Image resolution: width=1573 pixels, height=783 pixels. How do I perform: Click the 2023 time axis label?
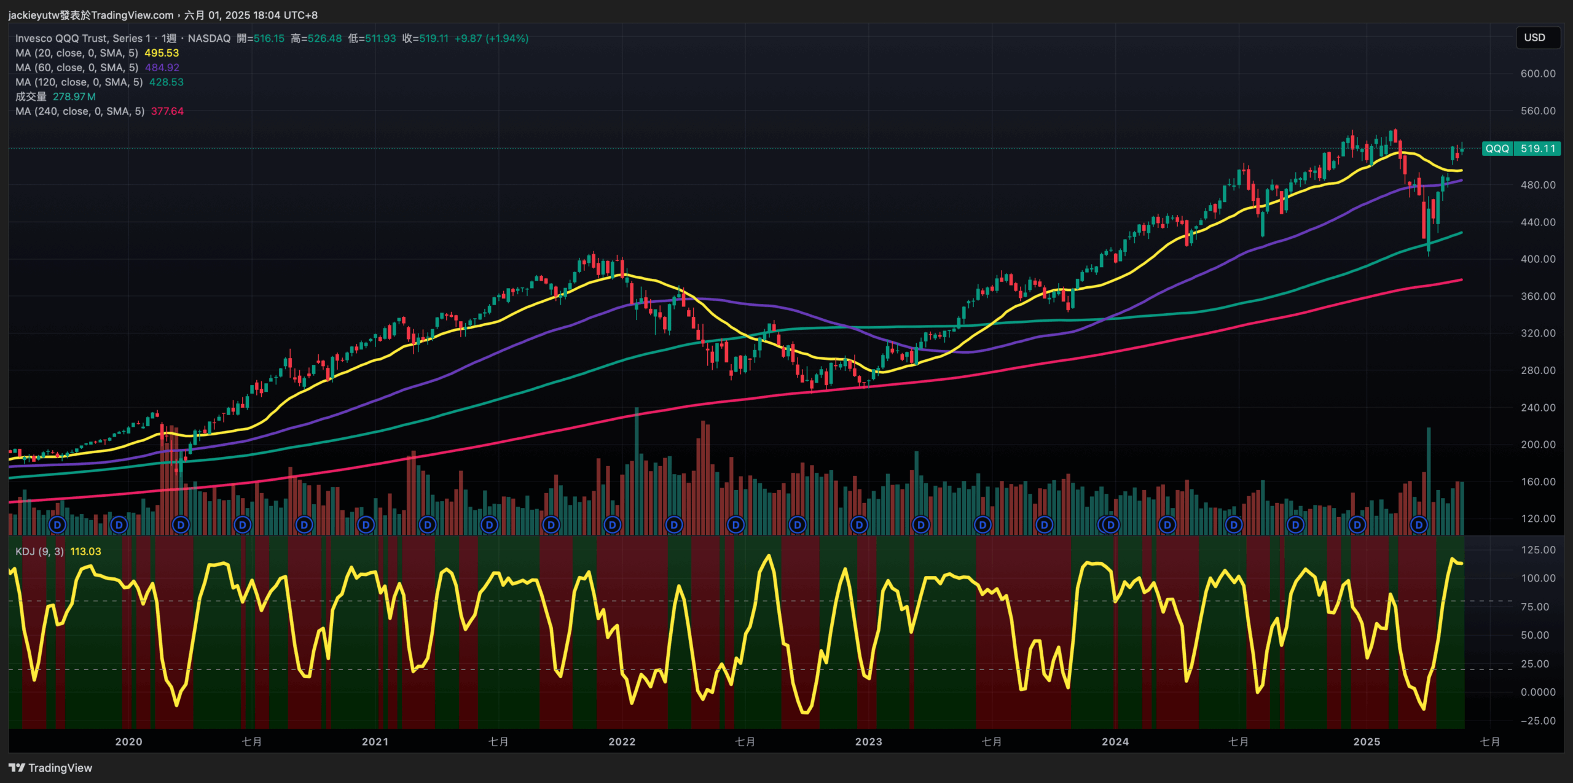click(x=868, y=742)
